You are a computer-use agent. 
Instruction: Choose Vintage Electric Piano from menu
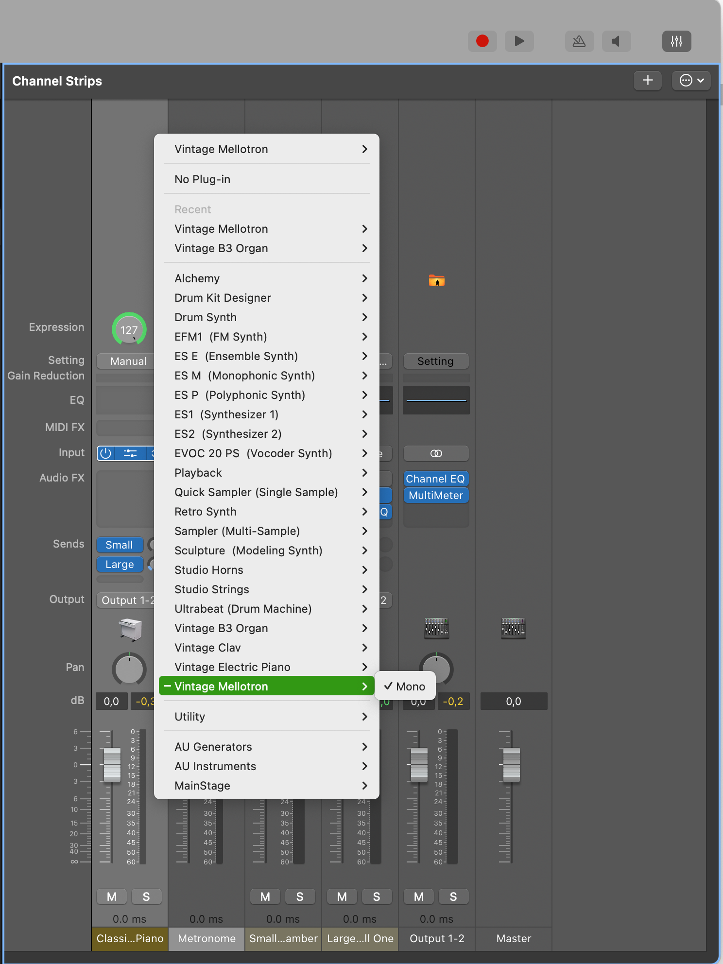[267, 667]
